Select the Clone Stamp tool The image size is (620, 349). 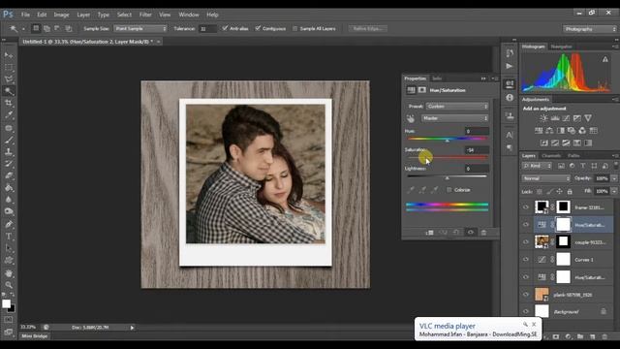(x=9, y=152)
